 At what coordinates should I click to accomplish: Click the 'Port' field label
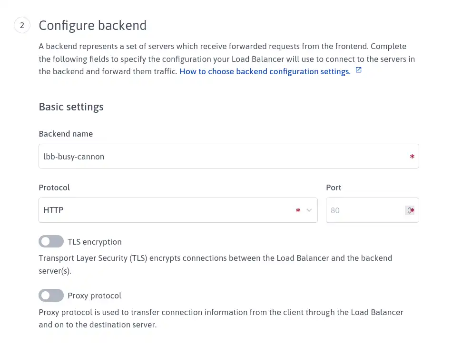pos(334,188)
